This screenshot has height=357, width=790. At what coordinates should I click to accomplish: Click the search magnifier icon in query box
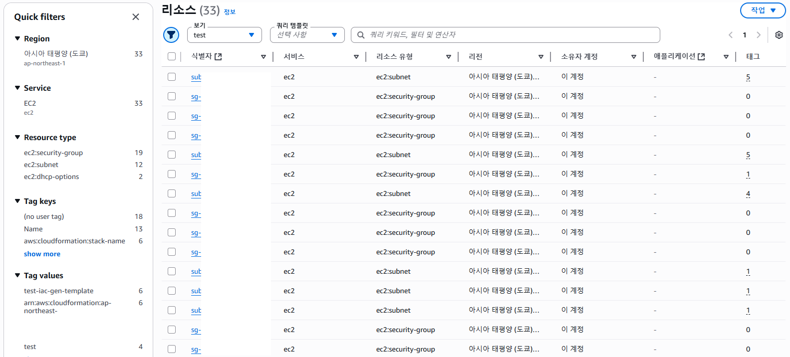pos(361,35)
